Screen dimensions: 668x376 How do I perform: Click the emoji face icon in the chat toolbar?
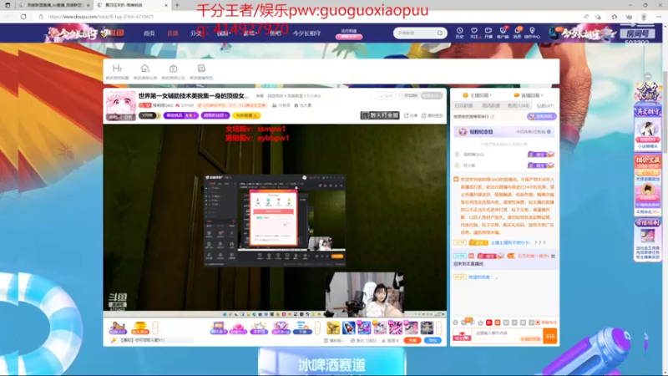pyautogui.click(x=455, y=323)
